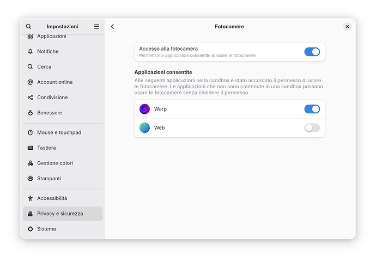Go back using the back arrow

(x=112, y=26)
